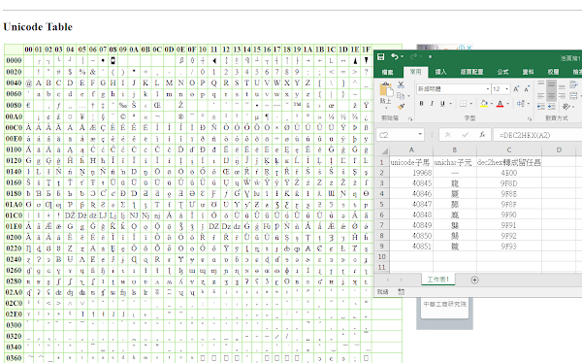Screen dimensions: 582x363
Task: Click the Undo arrow icon in Excel
Action: 394,56
